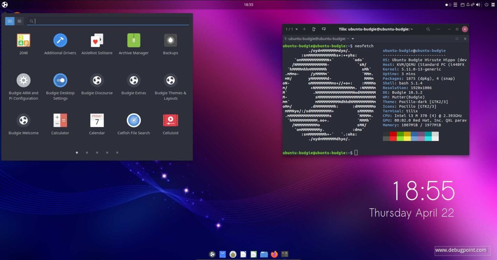Screen dimensions: 497x260
Task: Open Budgie Desktop Settings
Action: [x=60, y=80]
